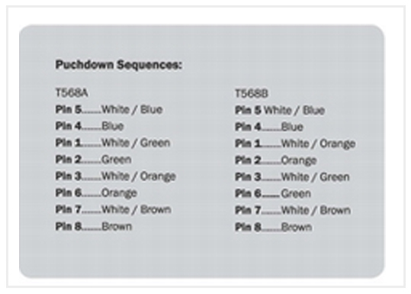411x294 pixels.
Task: Select the T568A column label
Action: (x=72, y=93)
